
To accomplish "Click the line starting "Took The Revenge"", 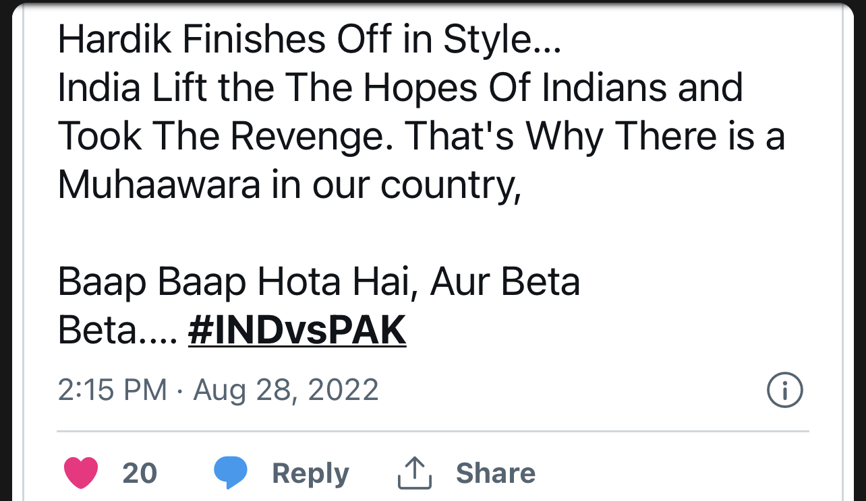I will (422, 137).
